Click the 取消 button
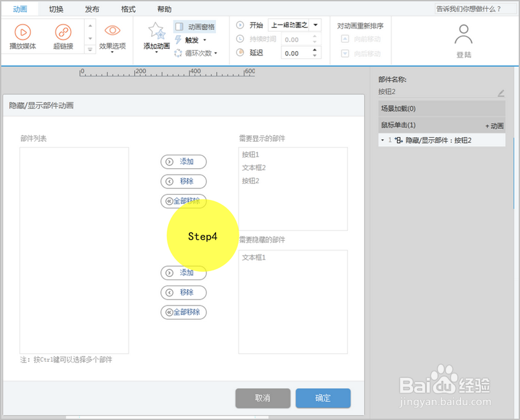The width and height of the screenshot is (520, 420). click(263, 398)
